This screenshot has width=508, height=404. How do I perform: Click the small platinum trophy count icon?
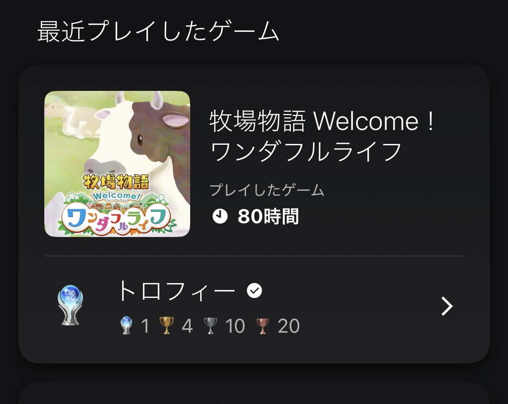pyautogui.click(x=126, y=325)
